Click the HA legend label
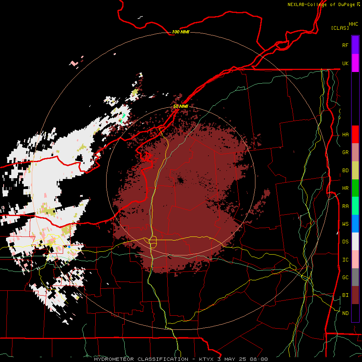 [345, 135]
